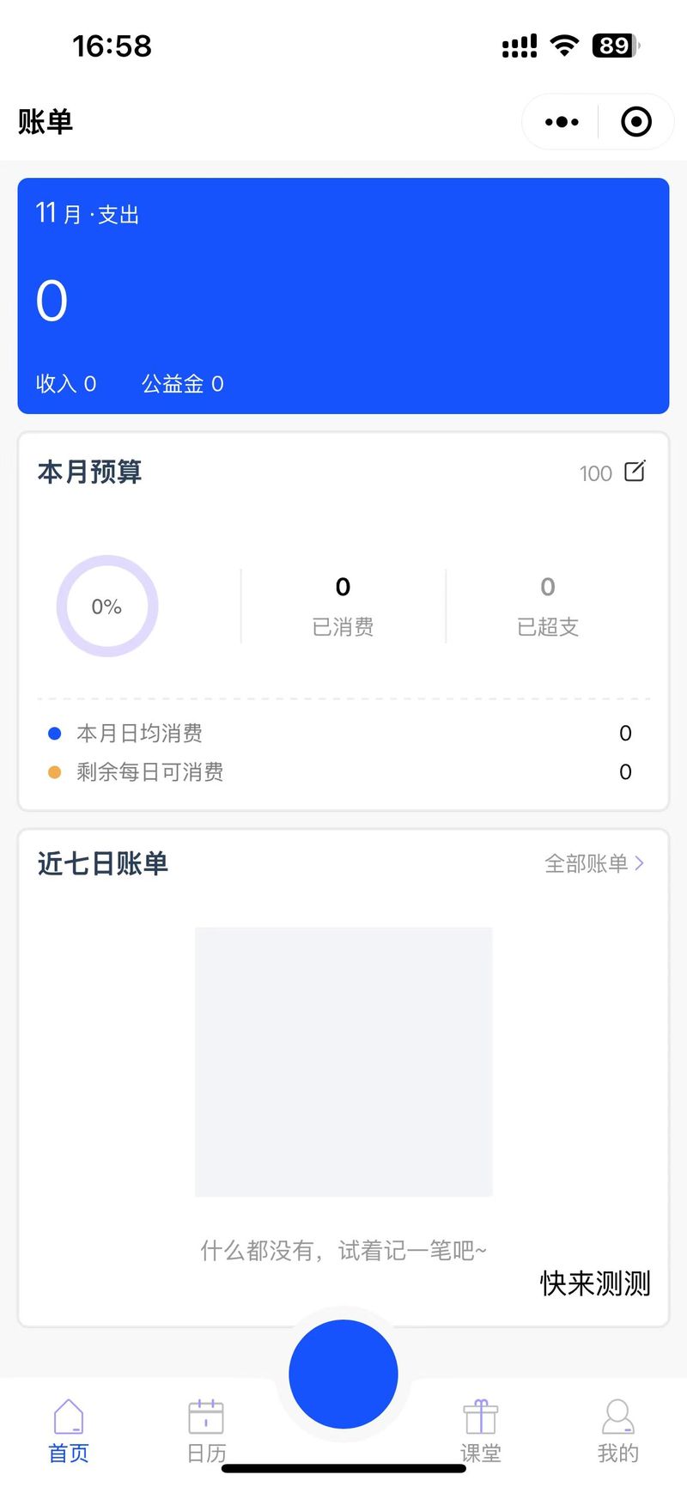This screenshot has width=687, height=1487.
Task: Switch to the 我的 tab
Action: click(618, 1453)
